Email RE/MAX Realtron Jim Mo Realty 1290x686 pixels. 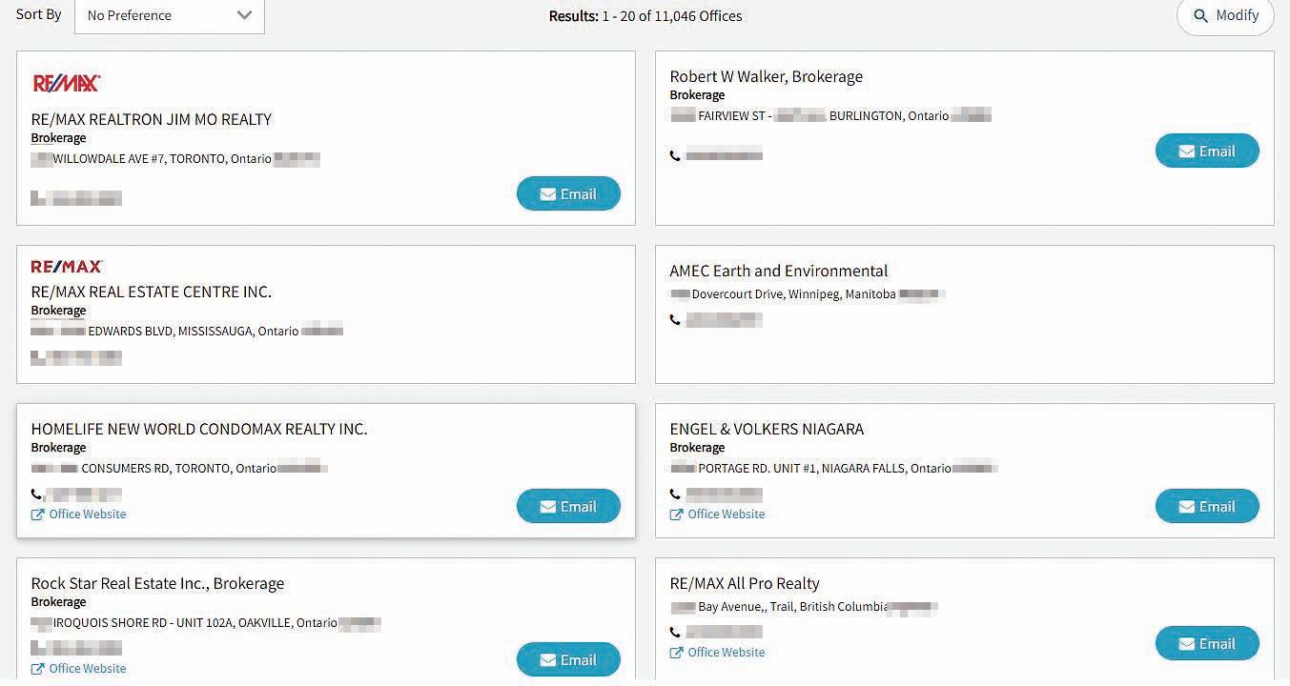568,194
